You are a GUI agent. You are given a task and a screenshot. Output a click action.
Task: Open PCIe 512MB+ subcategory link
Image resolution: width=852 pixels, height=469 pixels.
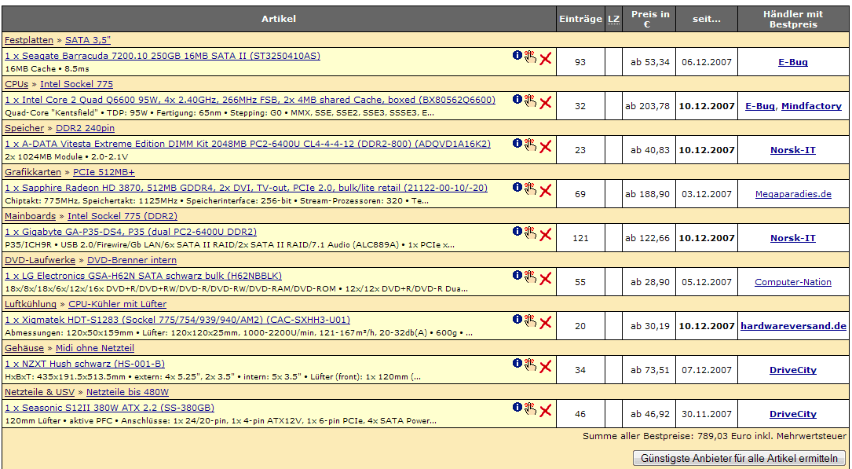(104, 172)
